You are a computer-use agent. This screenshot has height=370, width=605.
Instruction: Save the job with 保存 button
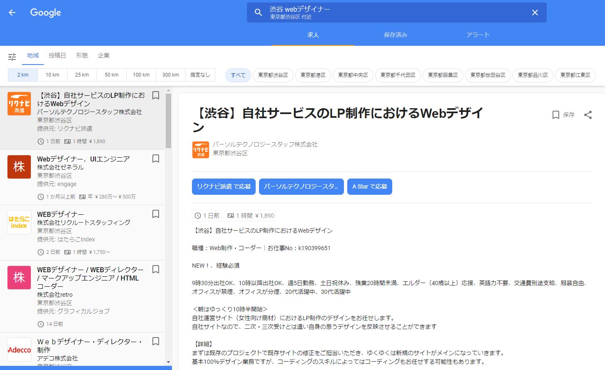coord(563,115)
